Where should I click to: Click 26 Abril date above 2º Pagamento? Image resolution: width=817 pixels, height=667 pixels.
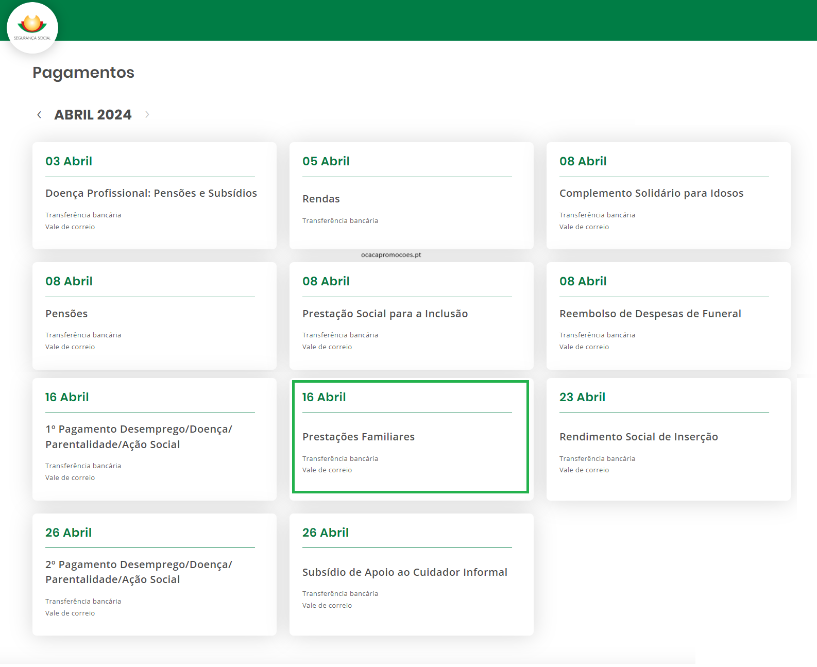click(69, 533)
